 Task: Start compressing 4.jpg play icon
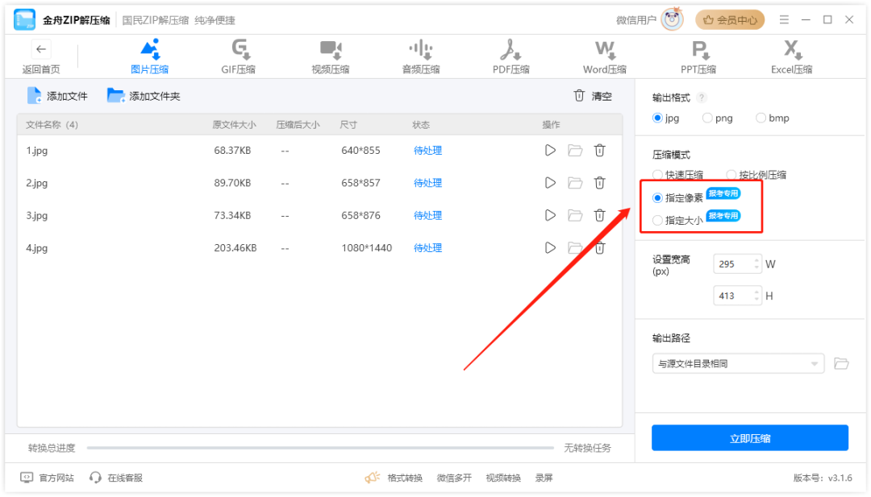(550, 248)
